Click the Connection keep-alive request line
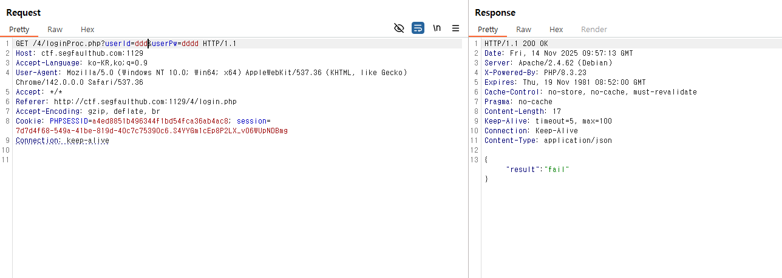Image resolution: width=782 pixels, height=278 pixels. click(62, 141)
